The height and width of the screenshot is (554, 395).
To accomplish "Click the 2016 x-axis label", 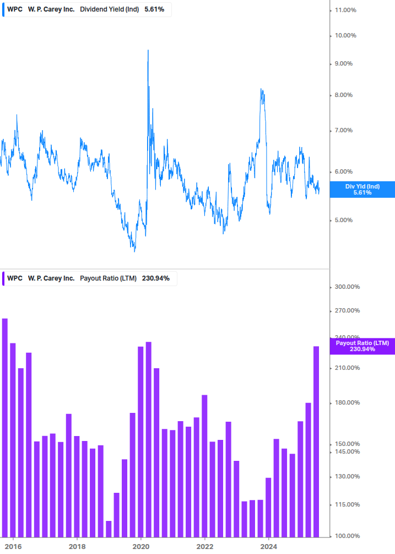I will click(13, 547).
